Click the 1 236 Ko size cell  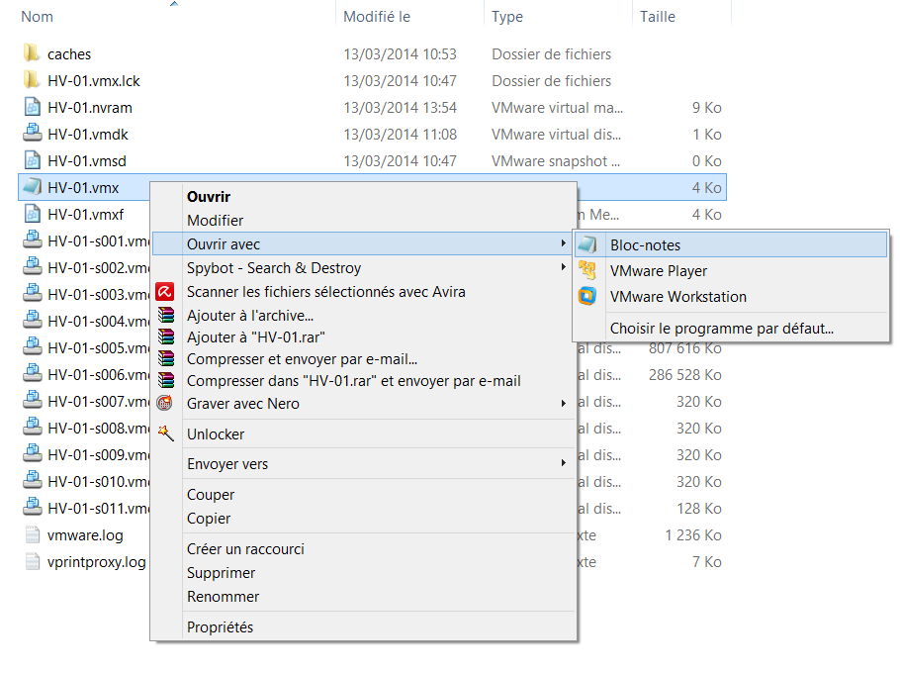pos(692,535)
